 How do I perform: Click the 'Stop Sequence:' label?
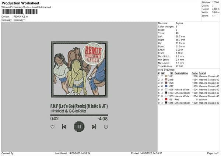[x=166, y=70]
